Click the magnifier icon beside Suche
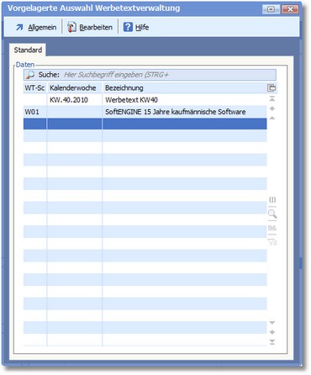The image size is (311, 375). click(x=29, y=75)
